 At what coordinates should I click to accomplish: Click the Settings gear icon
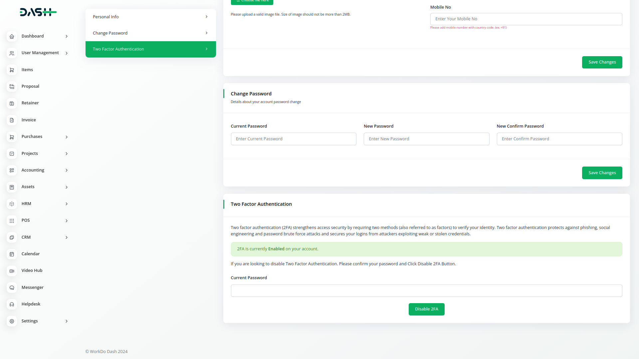click(12, 321)
